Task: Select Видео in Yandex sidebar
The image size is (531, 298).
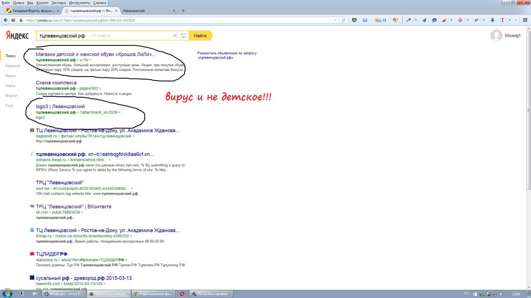Action: click(x=11, y=76)
